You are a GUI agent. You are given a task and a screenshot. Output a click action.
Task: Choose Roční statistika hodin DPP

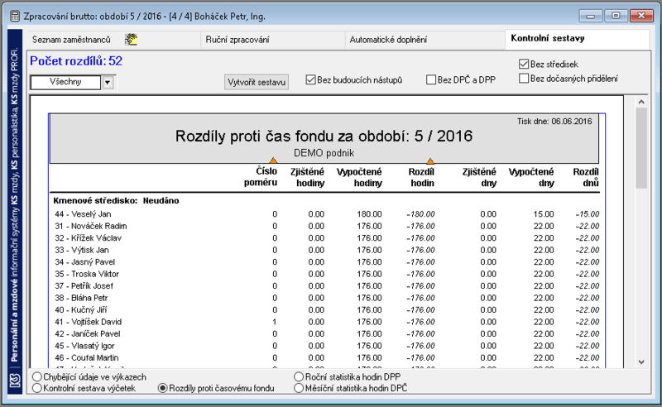pos(299,376)
